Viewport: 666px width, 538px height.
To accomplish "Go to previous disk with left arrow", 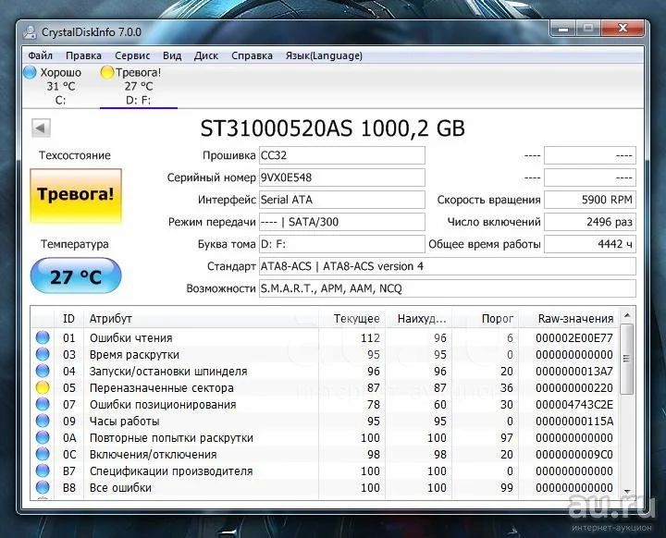I will click(42, 128).
